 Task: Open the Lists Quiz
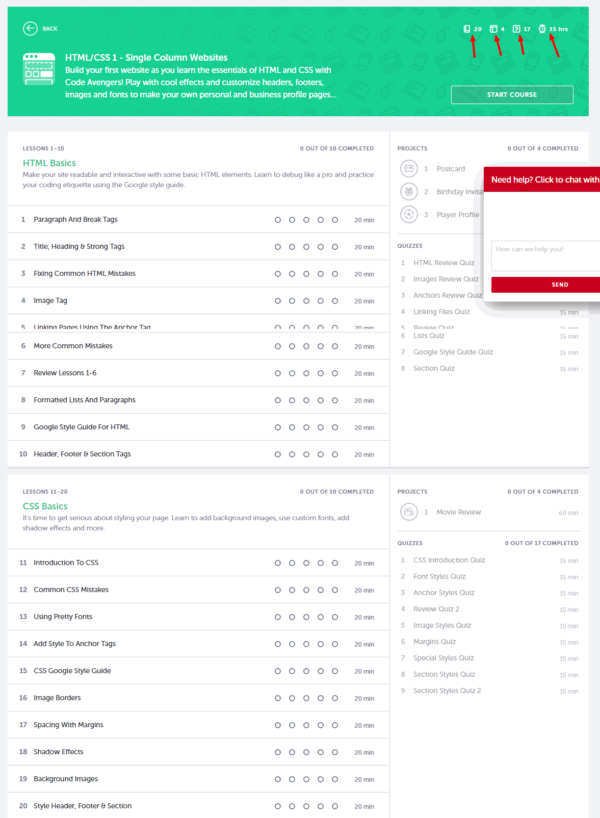tap(429, 336)
